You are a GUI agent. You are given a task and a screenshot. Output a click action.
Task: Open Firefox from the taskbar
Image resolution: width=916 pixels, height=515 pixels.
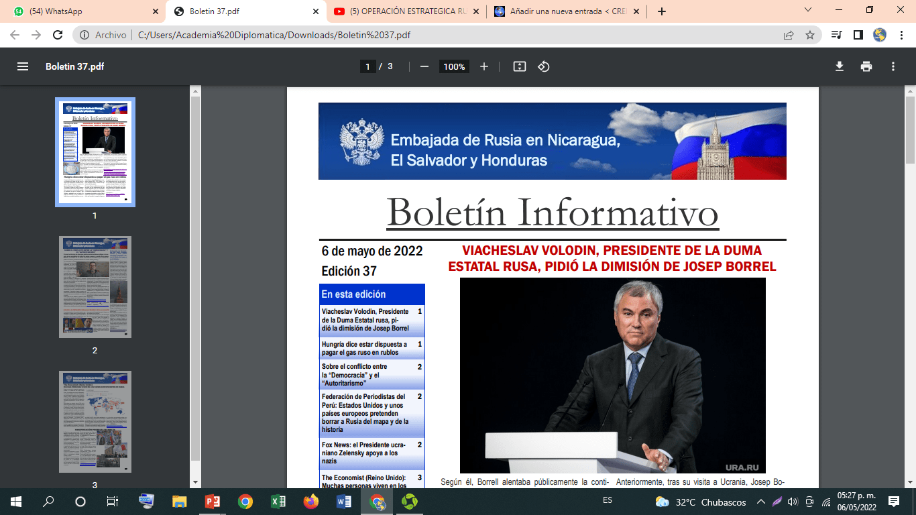coord(310,501)
